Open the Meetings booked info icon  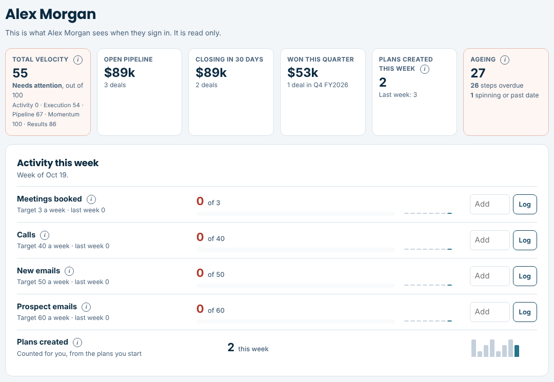[x=91, y=199]
